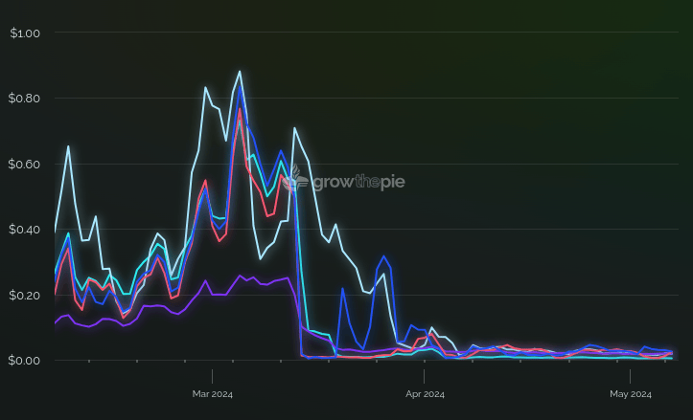The image size is (693, 420).
Task: Select the red line's peak near $0.77
Action: pyautogui.click(x=240, y=109)
